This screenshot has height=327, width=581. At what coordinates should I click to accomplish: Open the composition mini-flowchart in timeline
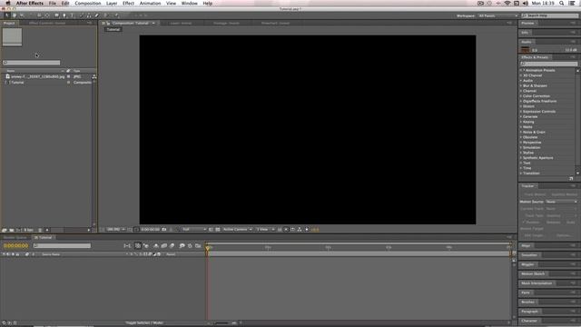127,245
